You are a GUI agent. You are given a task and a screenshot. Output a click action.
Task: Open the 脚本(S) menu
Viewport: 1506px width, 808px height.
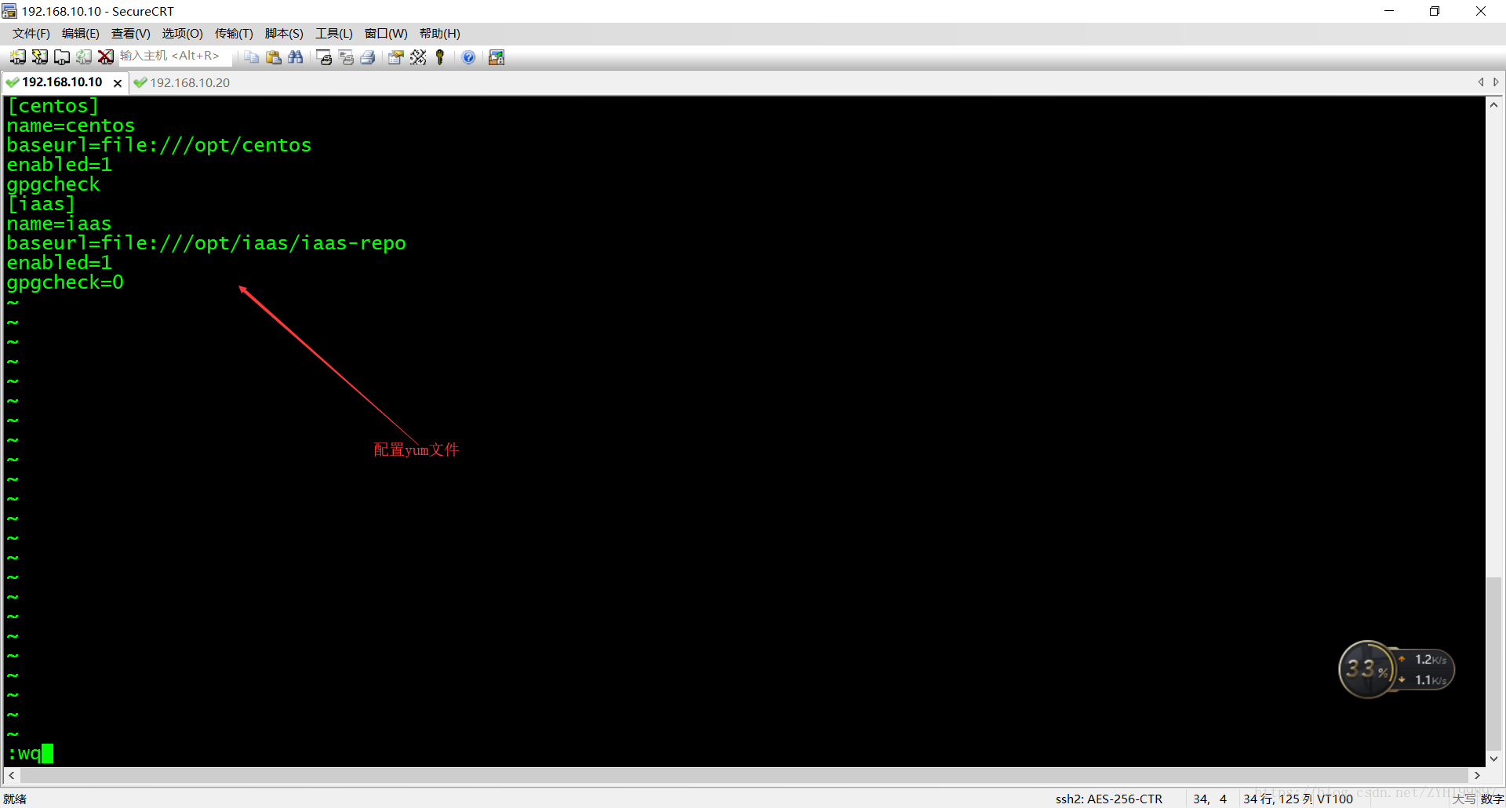284,33
